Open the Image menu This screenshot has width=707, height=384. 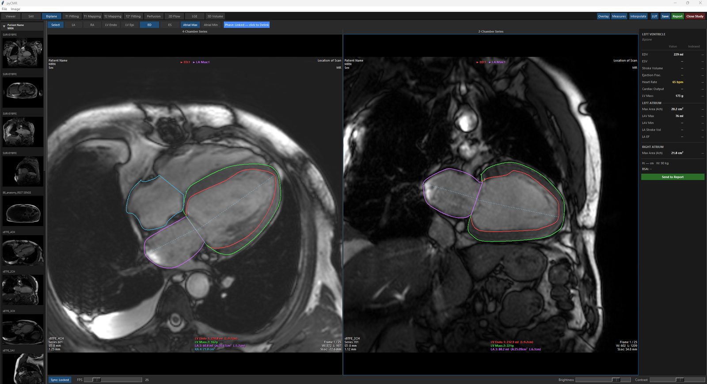pos(15,9)
